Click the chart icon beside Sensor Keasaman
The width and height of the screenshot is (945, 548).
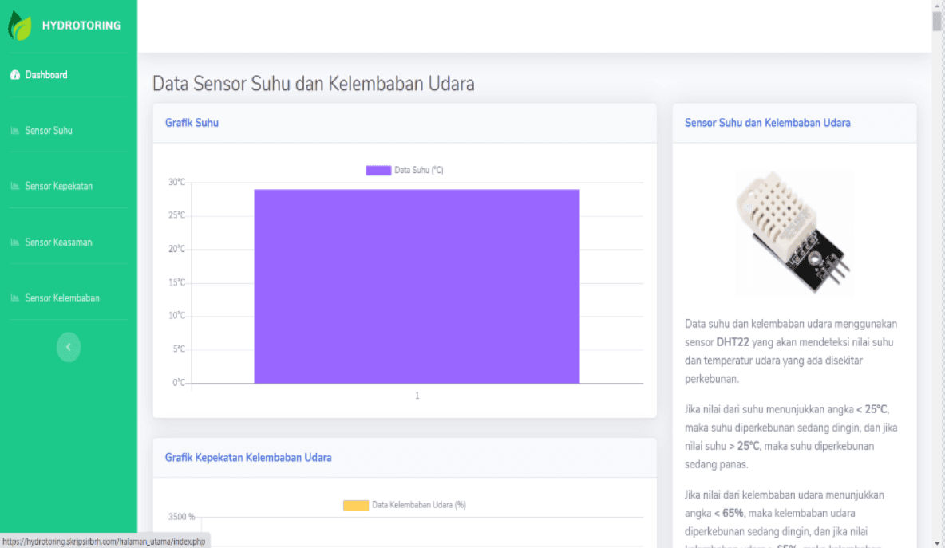[15, 242]
